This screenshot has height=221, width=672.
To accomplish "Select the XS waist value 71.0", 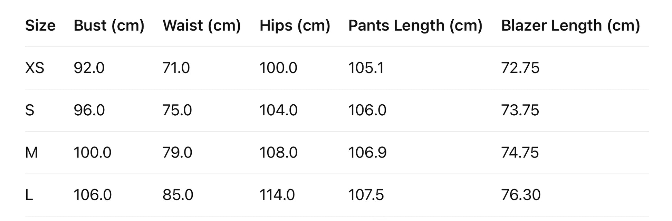I will (x=176, y=68).
